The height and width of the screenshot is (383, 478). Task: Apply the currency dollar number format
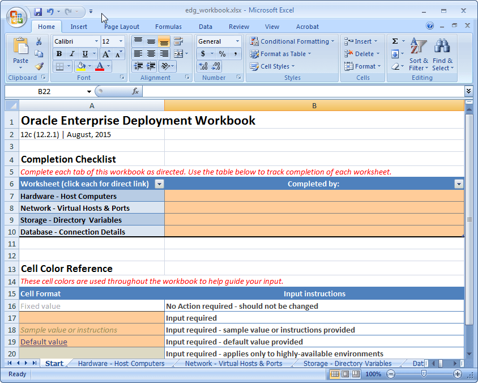click(x=203, y=54)
